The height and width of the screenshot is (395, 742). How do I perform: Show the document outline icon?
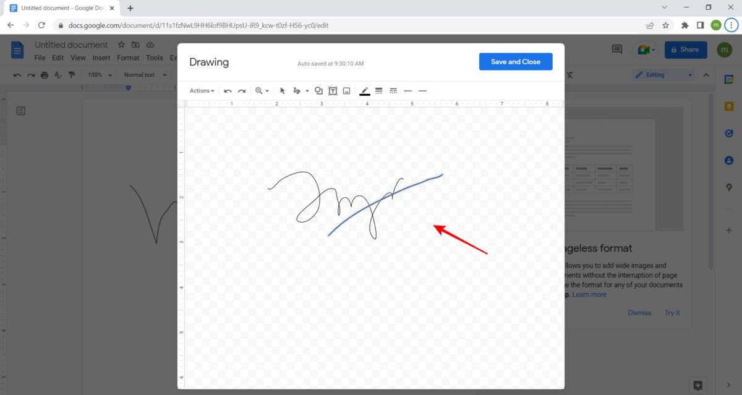(20, 111)
